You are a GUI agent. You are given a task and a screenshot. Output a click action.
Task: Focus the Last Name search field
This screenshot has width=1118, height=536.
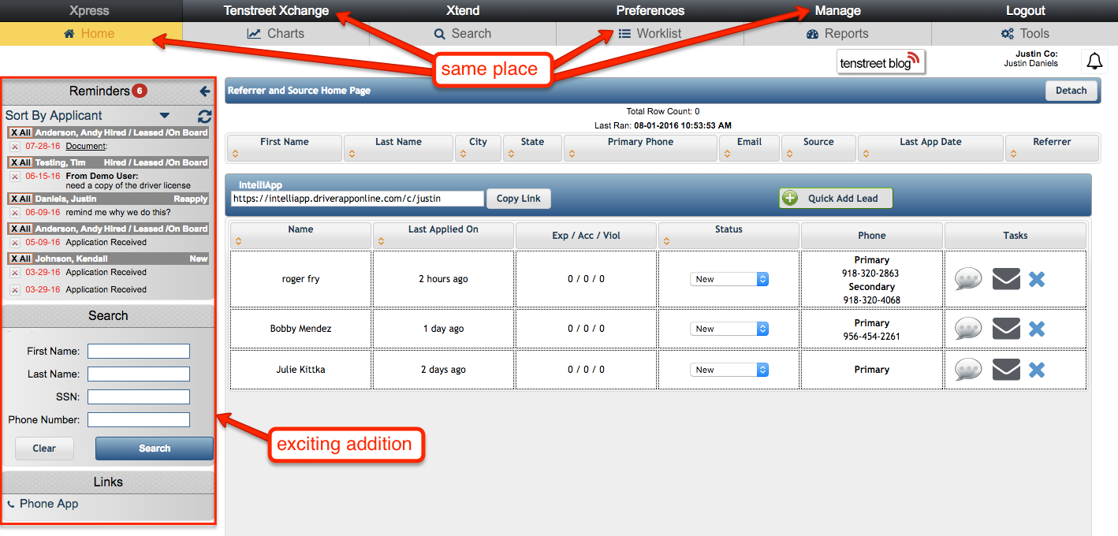139,374
